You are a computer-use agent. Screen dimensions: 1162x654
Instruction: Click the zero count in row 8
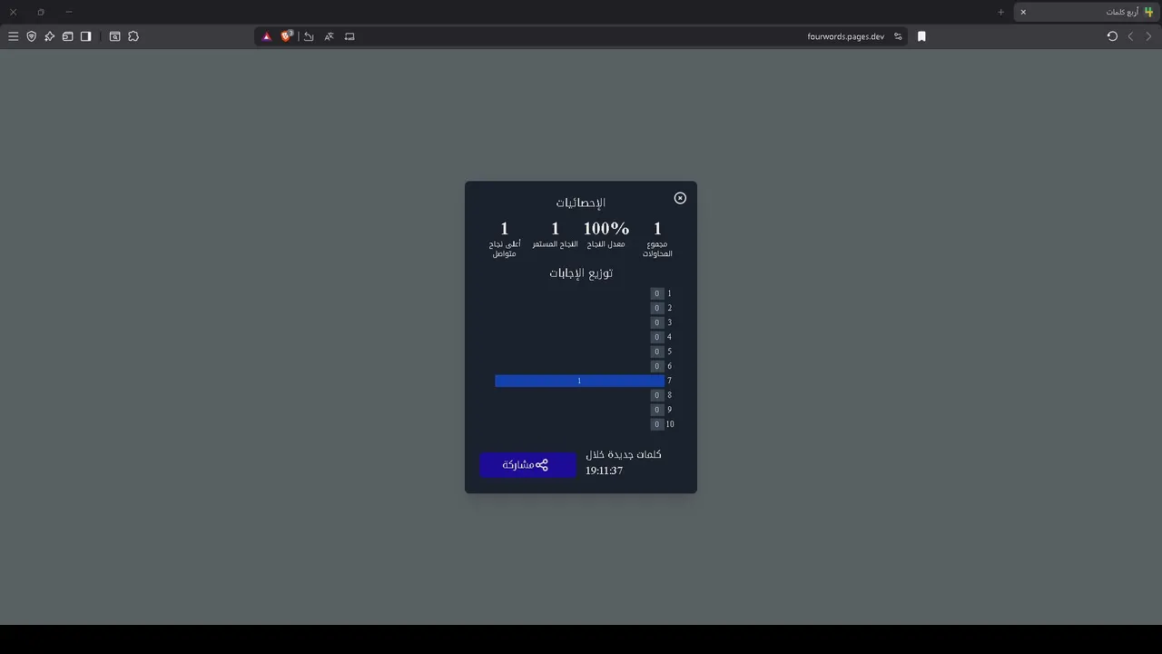click(x=657, y=395)
